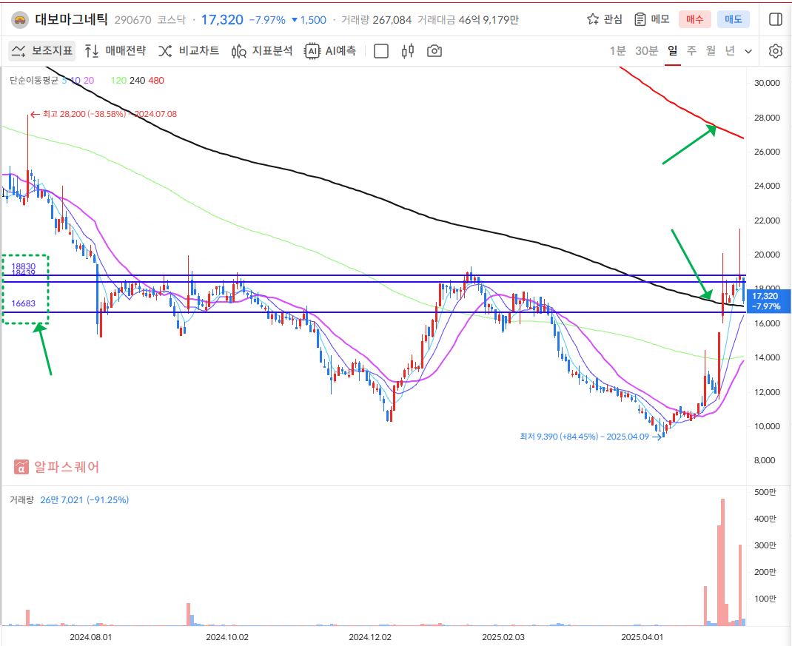Click the 500만 volume axis label

[765, 492]
